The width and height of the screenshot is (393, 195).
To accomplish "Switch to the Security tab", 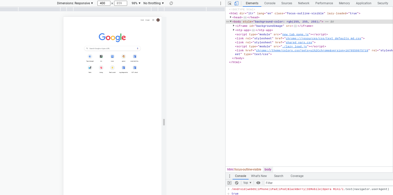I will click(383, 3).
